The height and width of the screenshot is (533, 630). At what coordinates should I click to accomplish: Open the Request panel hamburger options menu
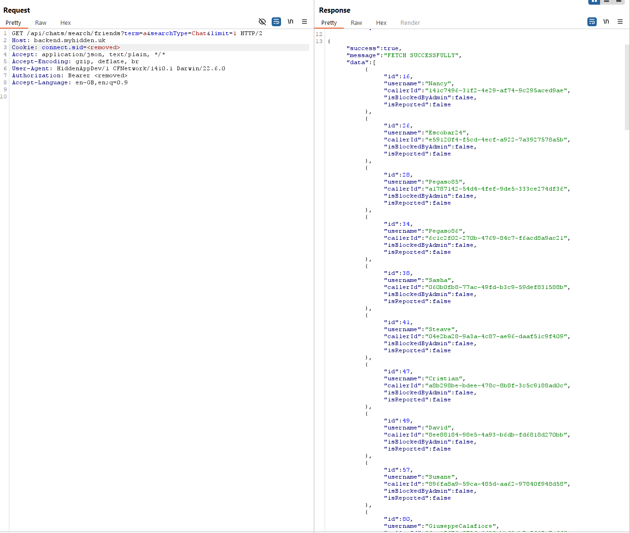coord(304,22)
